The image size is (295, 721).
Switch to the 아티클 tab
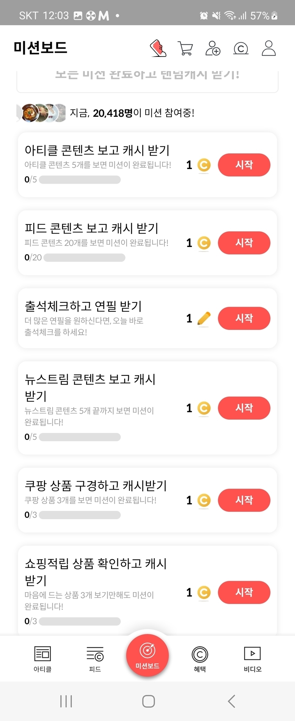(43, 659)
